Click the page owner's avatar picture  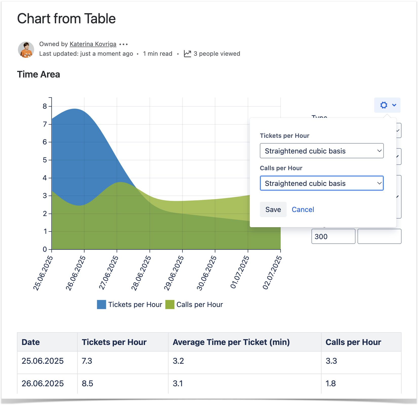tap(26, 50)
